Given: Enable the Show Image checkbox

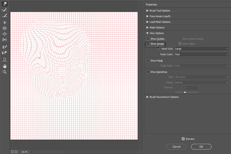Looking at the screenshot, I should tap(148, 44).
